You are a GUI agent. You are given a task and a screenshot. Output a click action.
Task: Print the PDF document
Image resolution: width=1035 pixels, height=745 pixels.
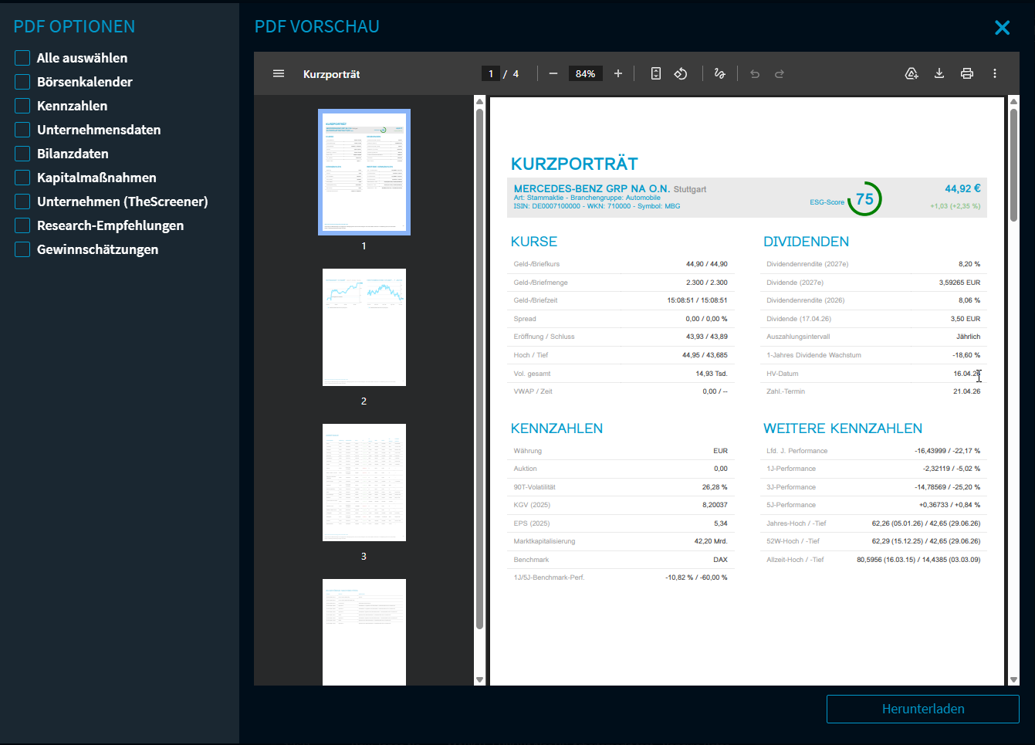[x=967, y=73]
